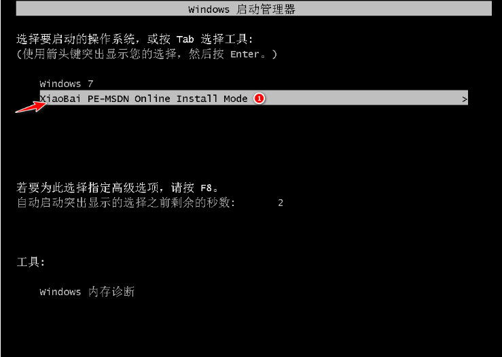Screen dimensions: 502x357
Task: Open the Windows 内存诊断 tool
Action: click(87, 292)
